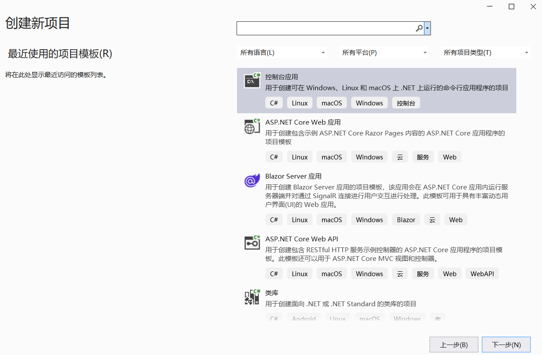
Task: Click the Windows tag on ASP.NET Core Web API
Action: 369,274
